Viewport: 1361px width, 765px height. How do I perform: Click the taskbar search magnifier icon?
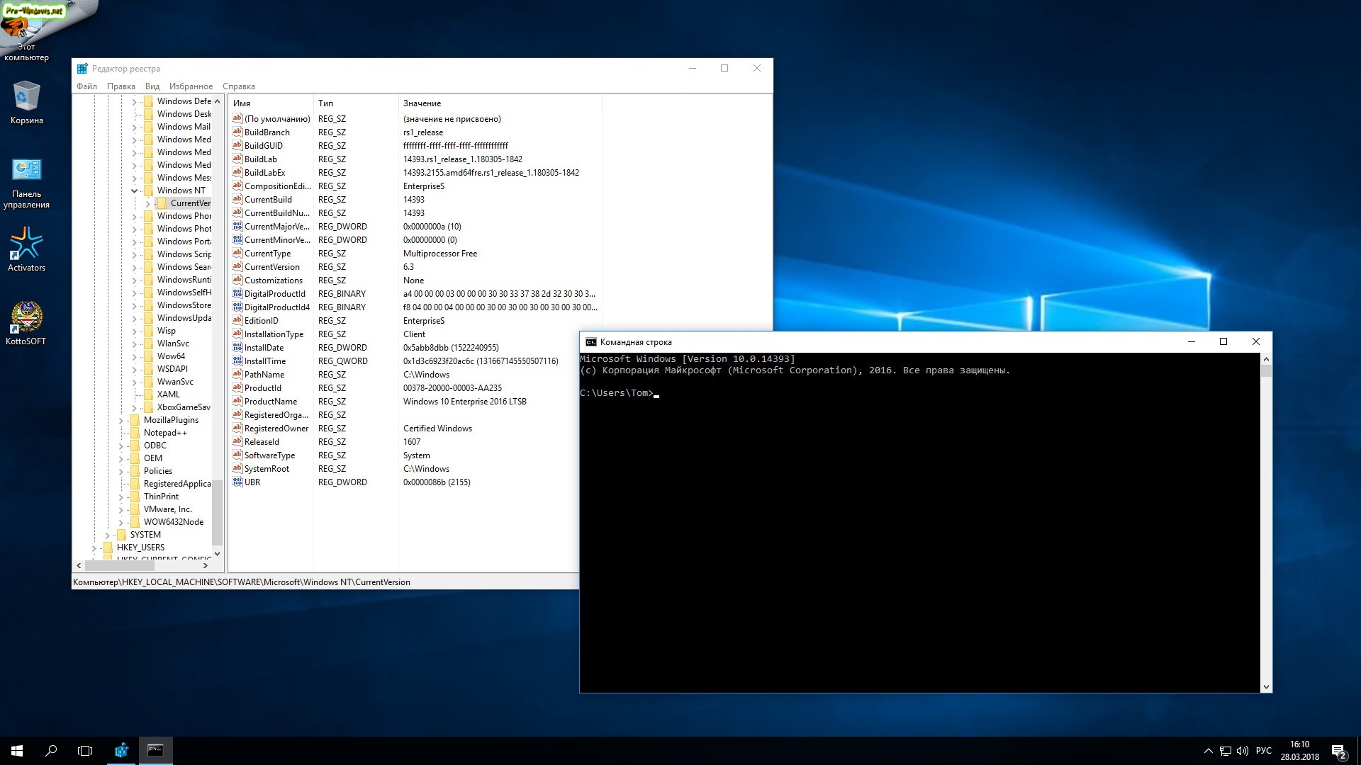(51, 750)
